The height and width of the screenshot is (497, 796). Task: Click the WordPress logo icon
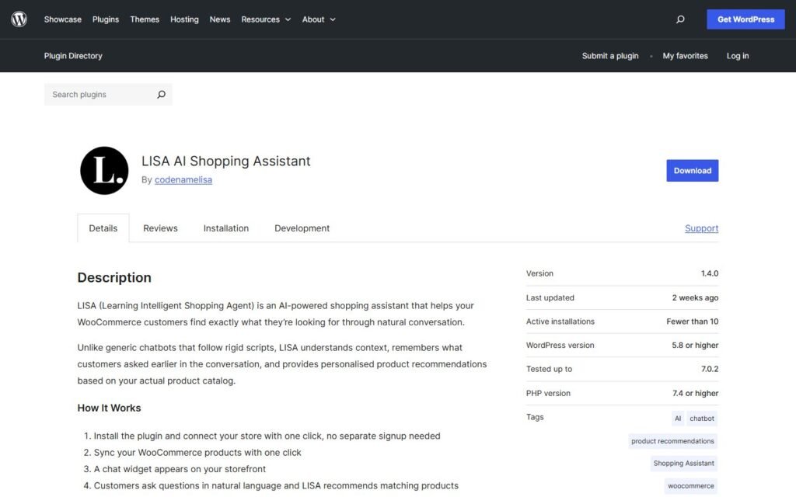pyautogui.click(x=19, y=19)
